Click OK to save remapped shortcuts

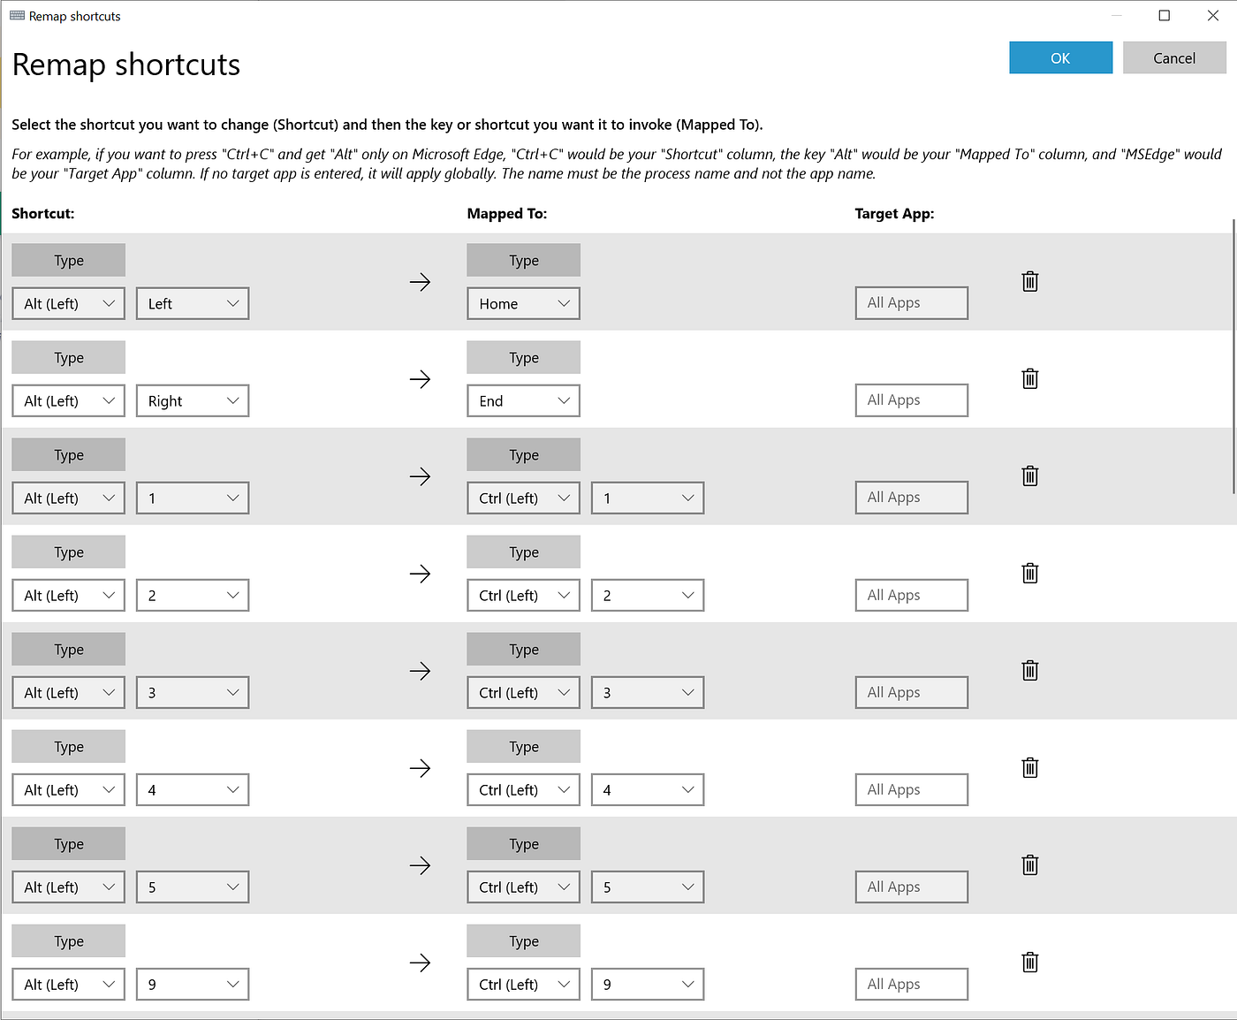pyautogui.click(x=1060, y=57)
